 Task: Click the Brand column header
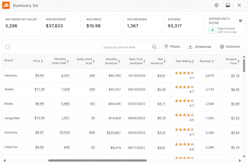pyautogui.click(x=9, y=60)
